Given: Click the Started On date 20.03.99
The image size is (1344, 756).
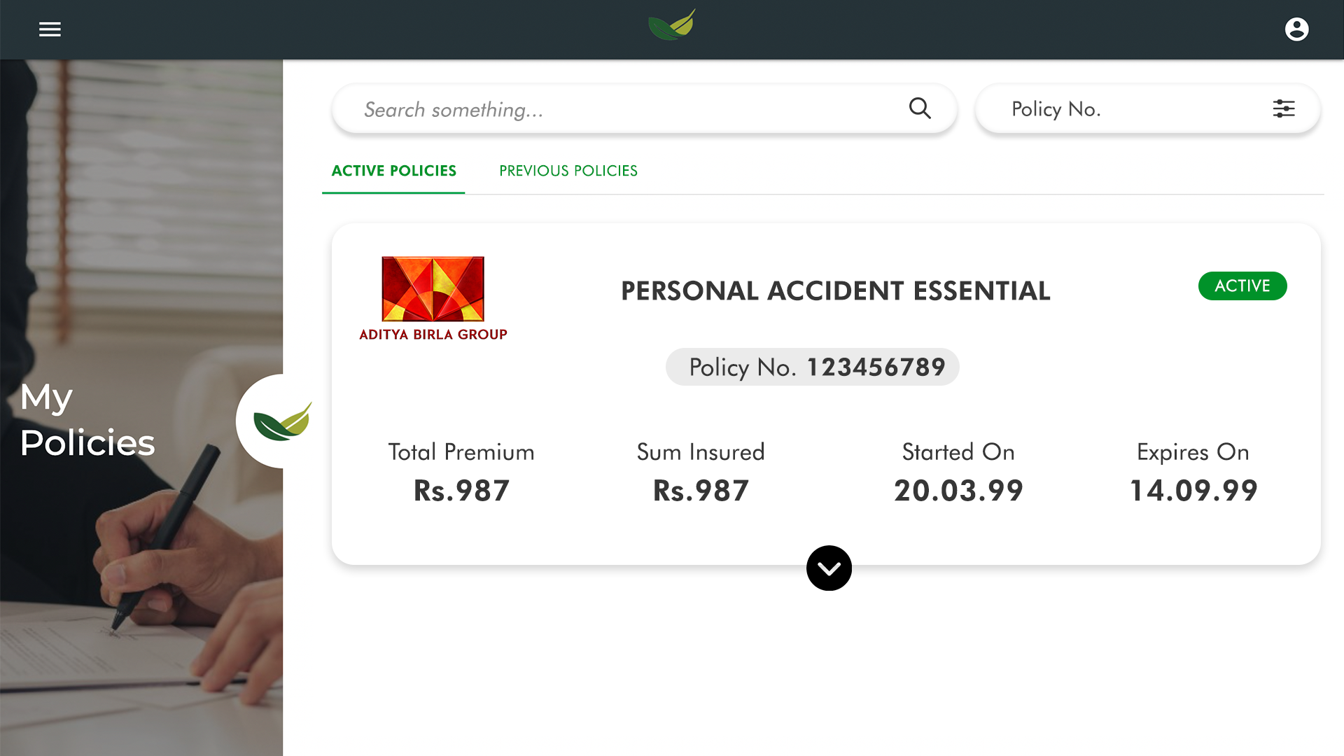Looking at the screenshot, I should coord(958,491).
